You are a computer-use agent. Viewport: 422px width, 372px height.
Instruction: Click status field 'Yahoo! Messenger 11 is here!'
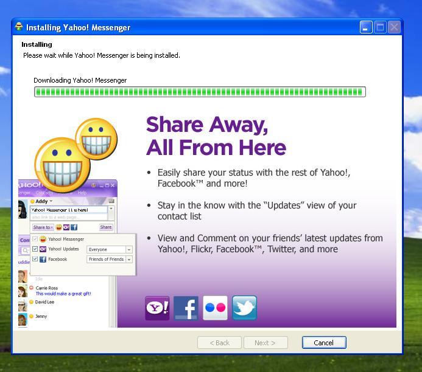[x=69, y=210]
